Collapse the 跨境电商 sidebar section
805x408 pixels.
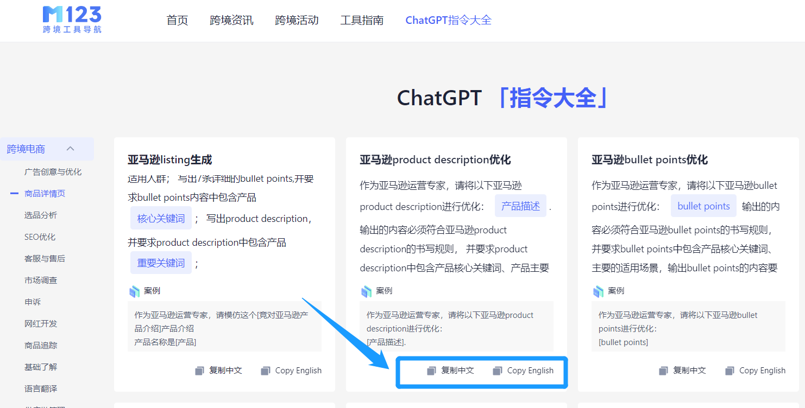pyautogui.click(x=70, y=148)
